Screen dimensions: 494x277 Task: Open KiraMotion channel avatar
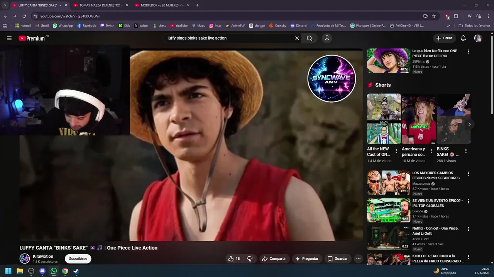[x=25, y=259]
